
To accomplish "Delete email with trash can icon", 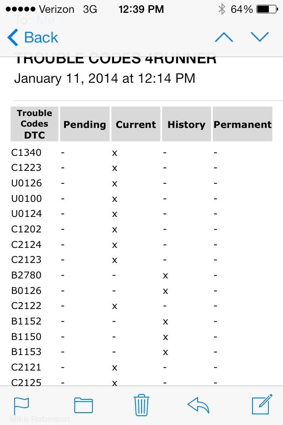I will click(141, 405).
